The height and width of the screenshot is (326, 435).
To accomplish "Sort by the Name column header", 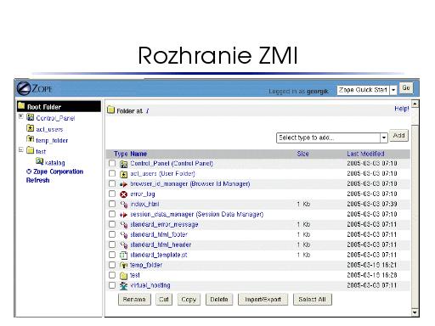I will [138, 154].
